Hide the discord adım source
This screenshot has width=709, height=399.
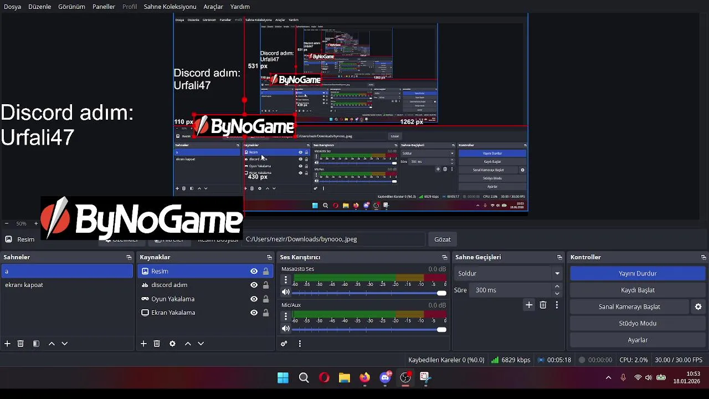(x=254, y=285)
